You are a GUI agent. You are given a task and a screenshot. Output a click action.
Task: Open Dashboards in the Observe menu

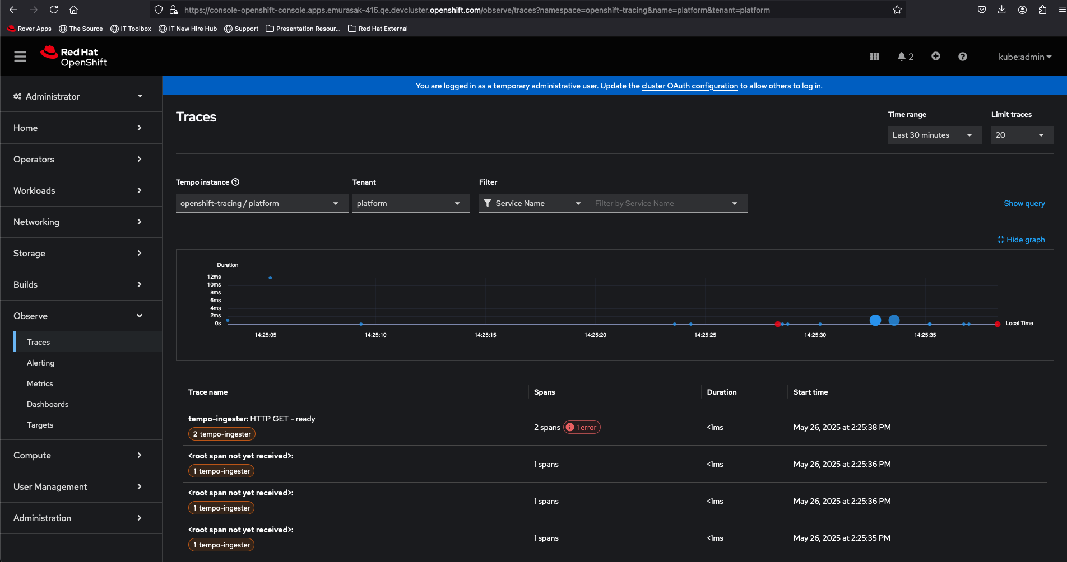coord(48,404)
